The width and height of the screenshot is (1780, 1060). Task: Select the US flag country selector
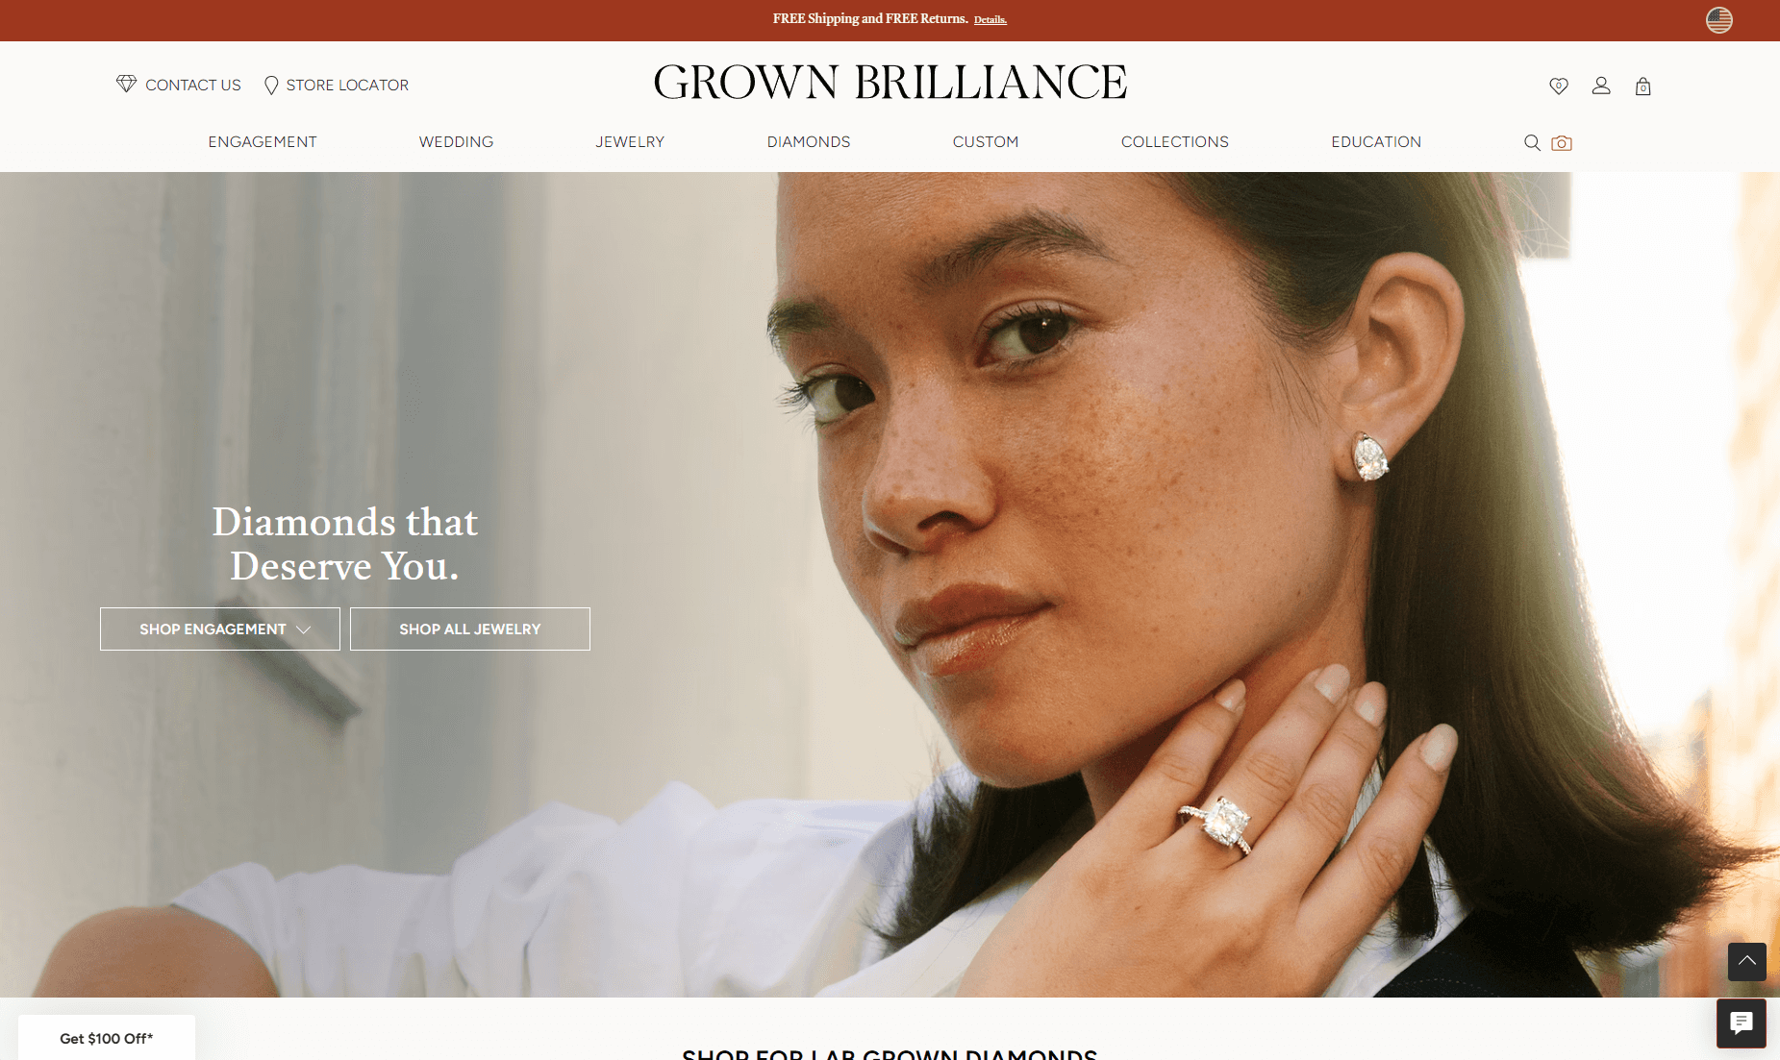click(x=1719, y=19)
